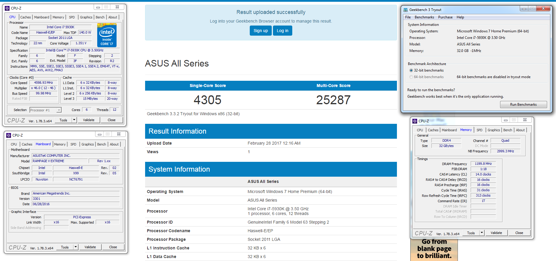Click the Sign up button
The height and width of the screenshot is (261, 556).
261,31
